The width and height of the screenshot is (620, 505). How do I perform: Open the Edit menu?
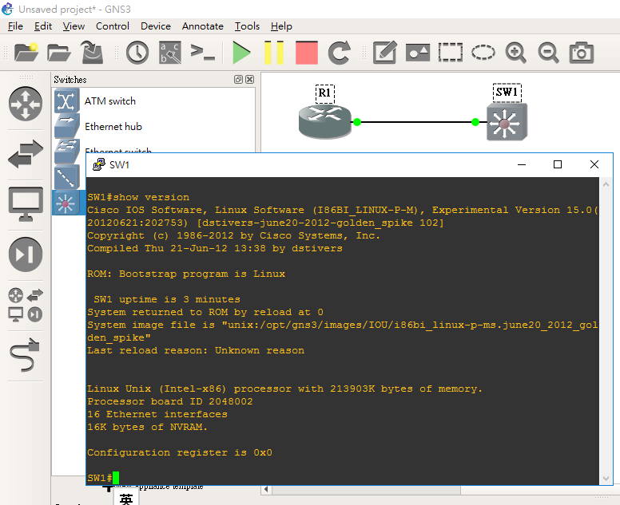tap(42, 26)
